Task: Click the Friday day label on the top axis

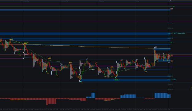Action: pos(137,1)
